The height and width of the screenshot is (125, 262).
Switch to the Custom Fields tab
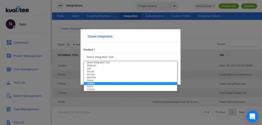(x=181, y=16)
